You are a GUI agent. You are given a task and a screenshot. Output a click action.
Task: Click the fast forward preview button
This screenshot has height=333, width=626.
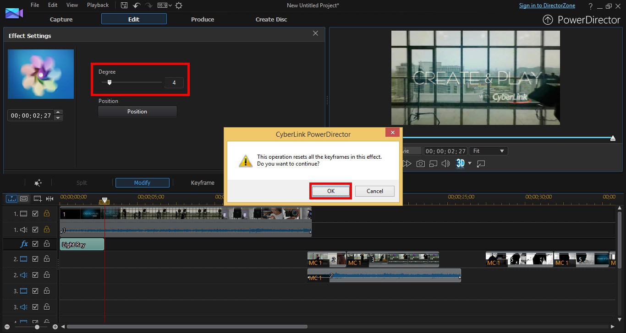coord(407,163)
